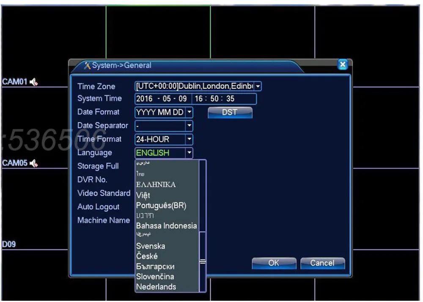Click the YYYY MM DD date format value

(160, 112)
